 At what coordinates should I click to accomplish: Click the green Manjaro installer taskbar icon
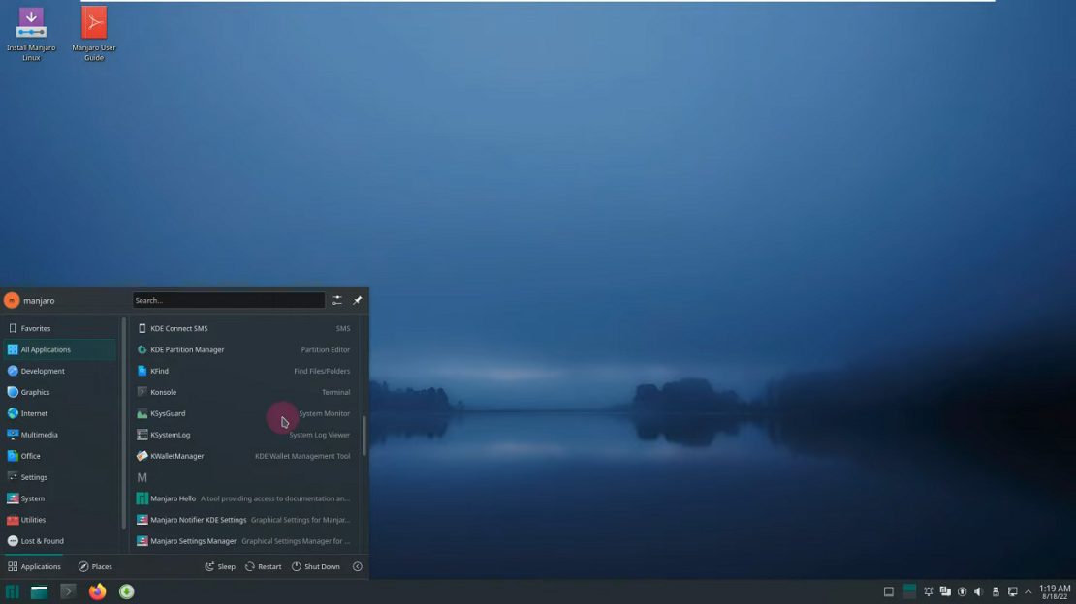[126, 590]
